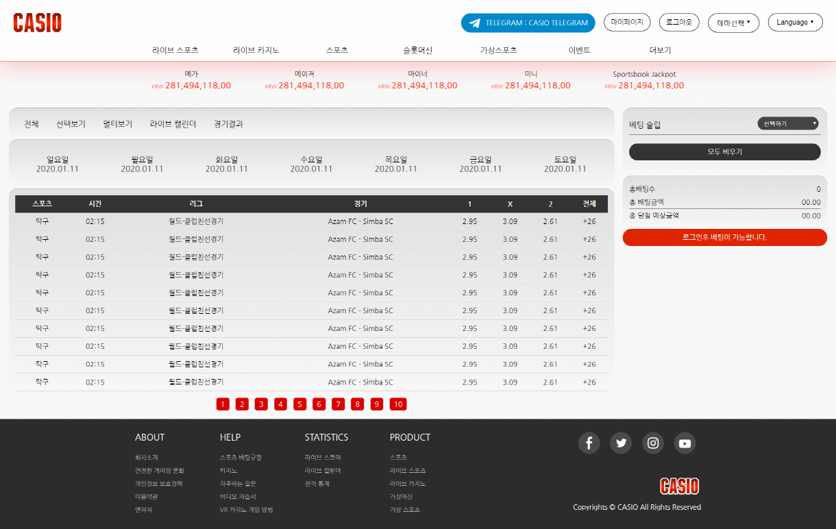This screenshot has height=529, width=836.
Task: Switch to the 경기결과 tab
Action: click(228, 124)
